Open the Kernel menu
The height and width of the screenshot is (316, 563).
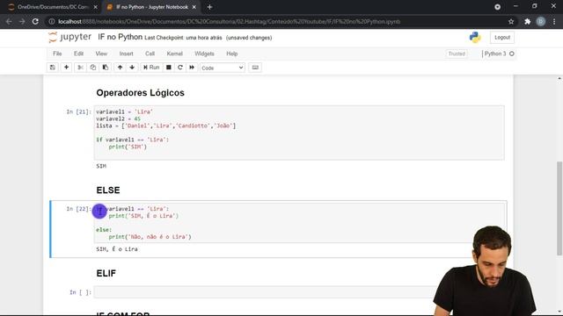(x=174, y=54)
